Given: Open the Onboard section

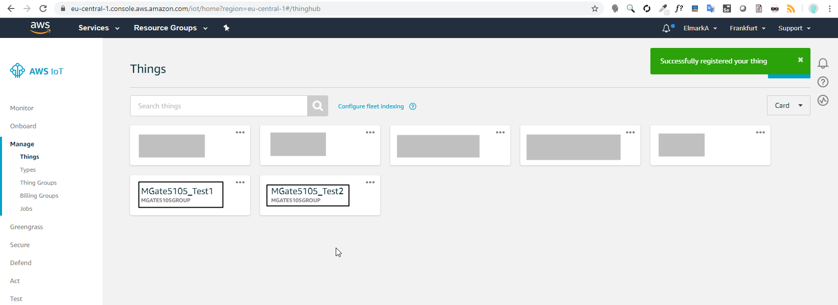Looking at the screenshot, I should [23, 126].
